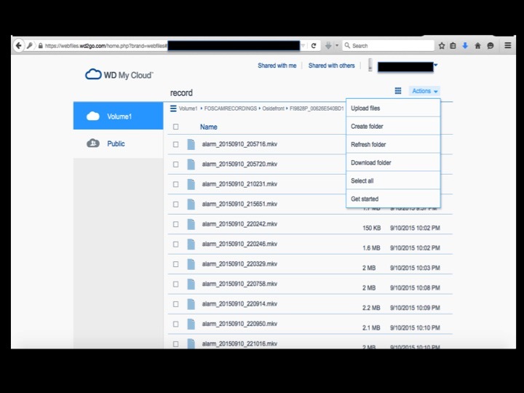
Task: Open file alarm_20150910_220329.mkv
Action: point(239,264)
